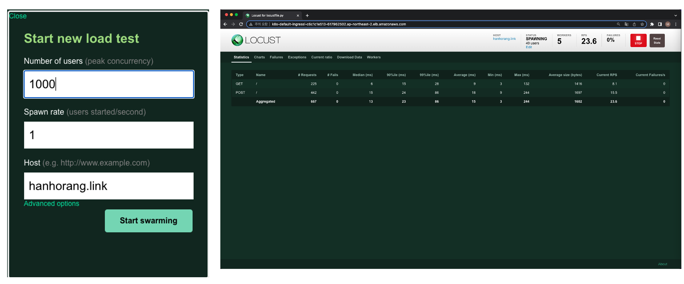This screenshot has height=284, width=684.
Task: Click the share page icon
Action: pos(634,24)
